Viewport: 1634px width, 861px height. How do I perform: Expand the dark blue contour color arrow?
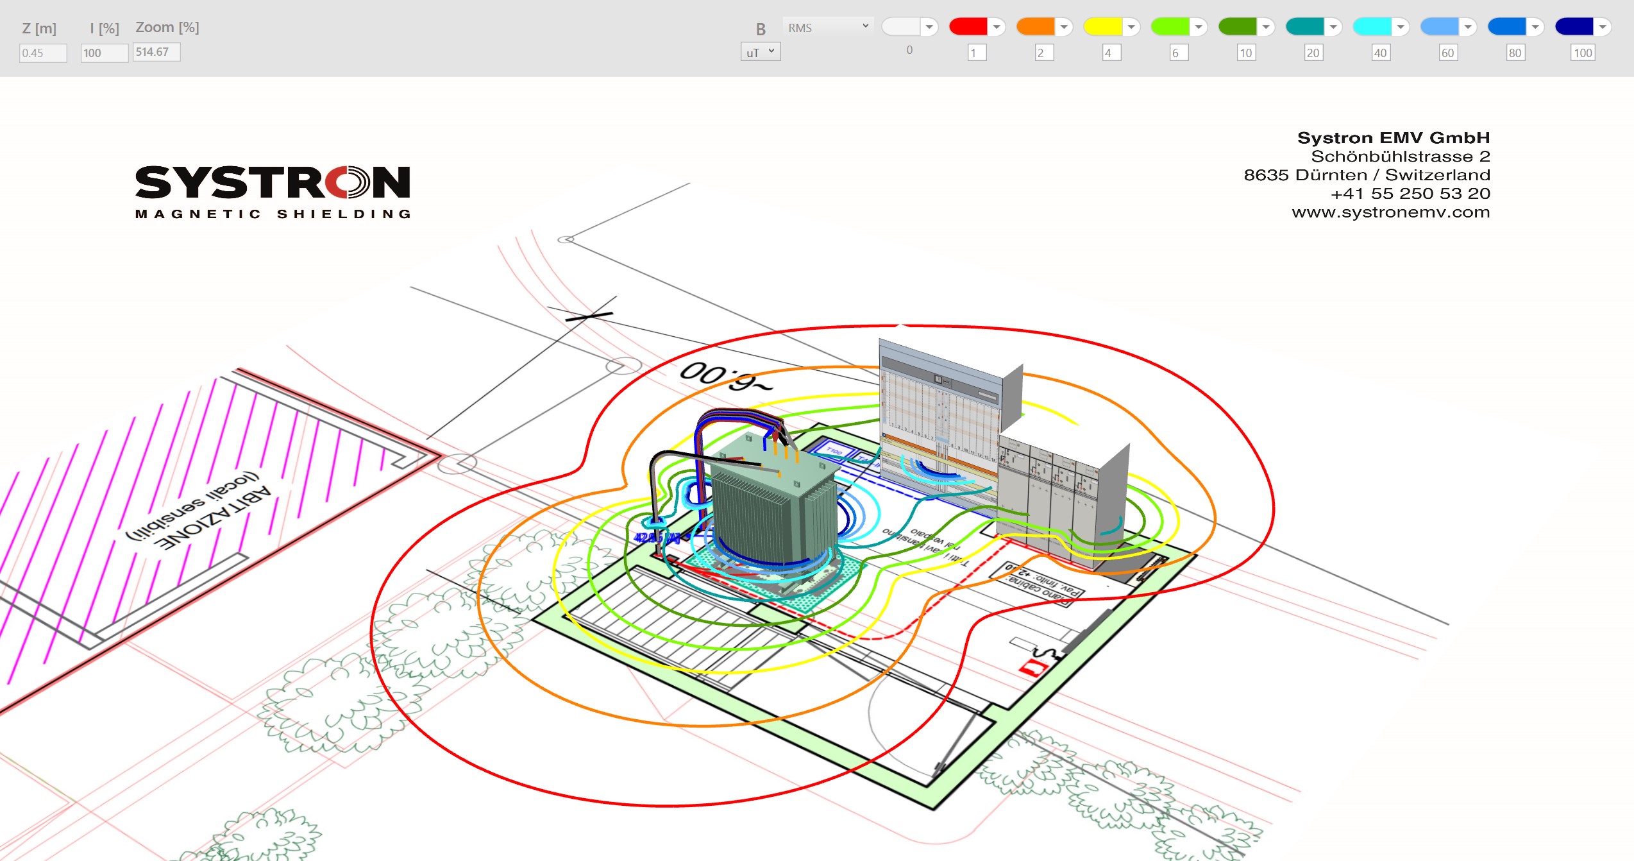[x=1603, y=27]
